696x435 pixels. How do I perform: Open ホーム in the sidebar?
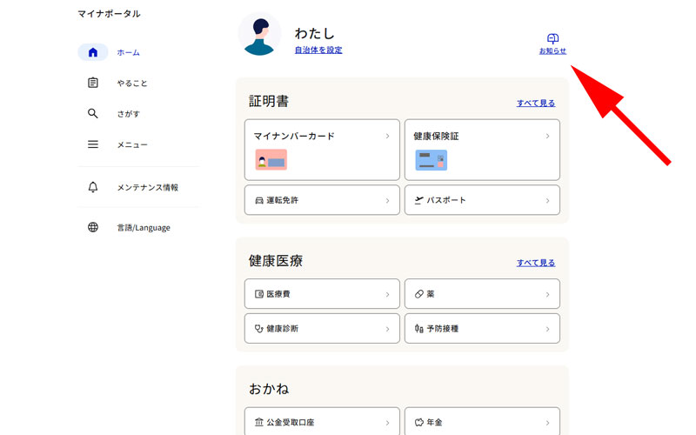coord(128,52)
